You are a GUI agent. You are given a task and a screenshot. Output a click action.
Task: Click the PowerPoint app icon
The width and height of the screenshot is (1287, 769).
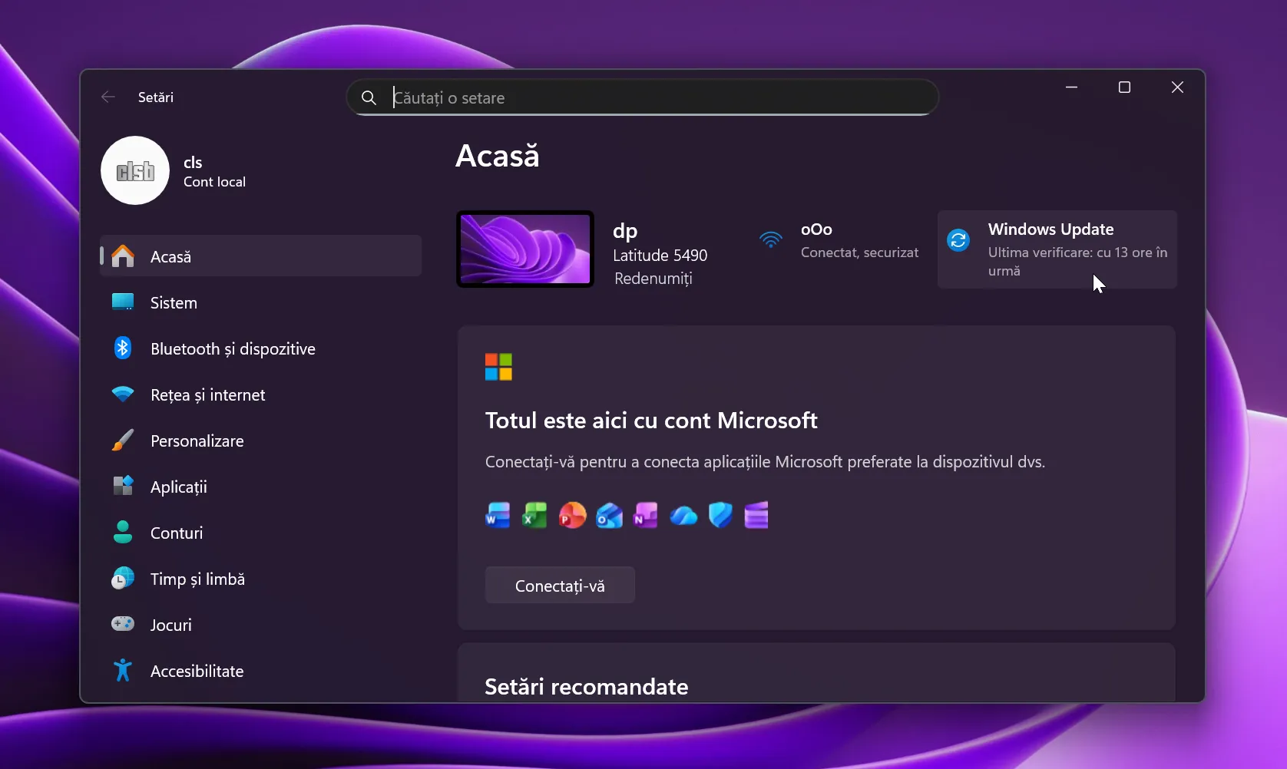click(572, 516)
